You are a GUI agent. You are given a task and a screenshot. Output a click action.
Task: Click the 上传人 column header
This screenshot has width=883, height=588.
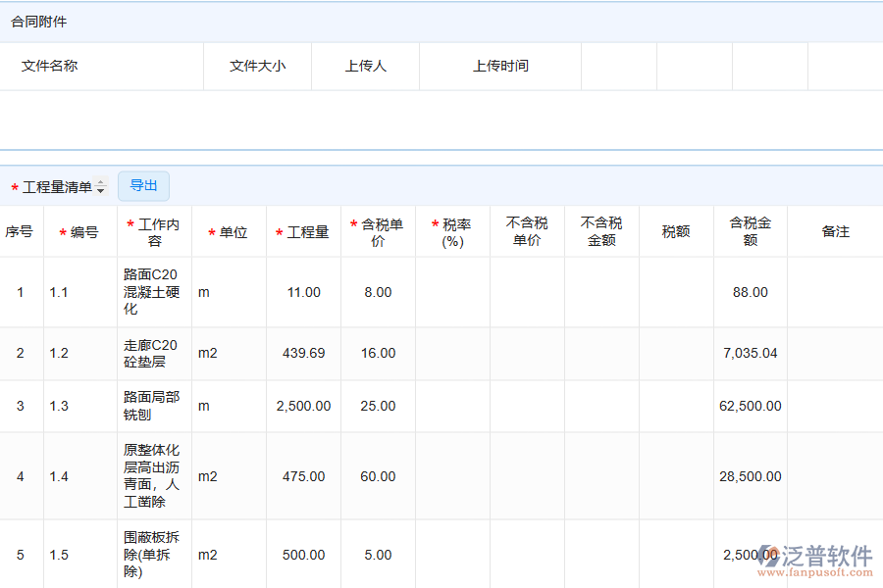[x=365, y=66]
